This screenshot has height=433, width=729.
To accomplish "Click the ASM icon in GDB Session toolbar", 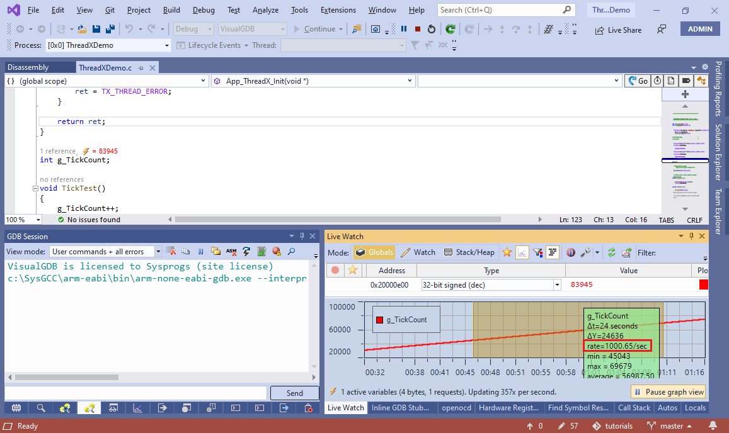I will tap(231, 251).
